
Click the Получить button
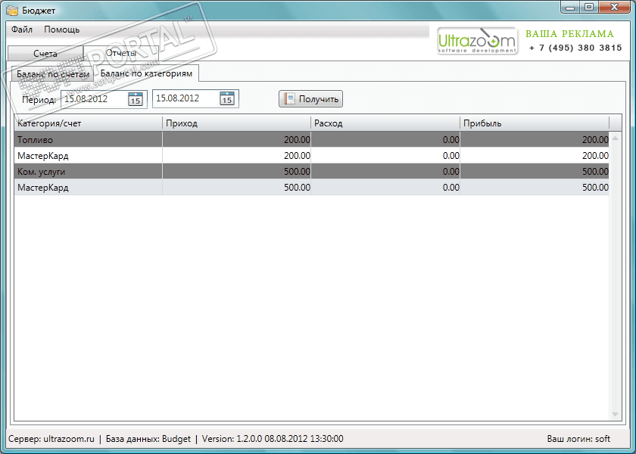pos(310,99)
